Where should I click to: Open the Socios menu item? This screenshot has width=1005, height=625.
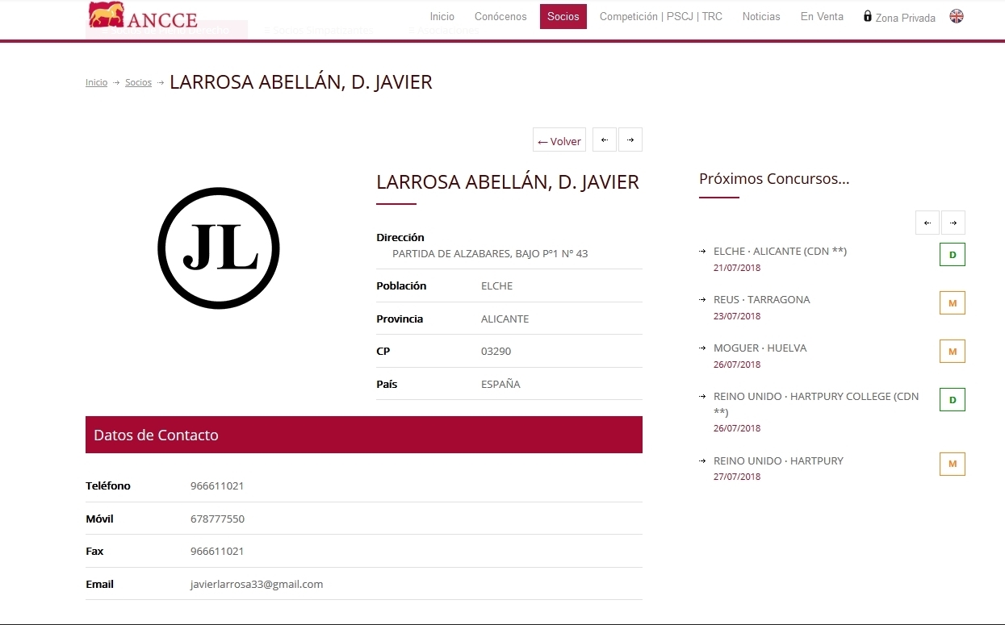click(x=563, y=16)
